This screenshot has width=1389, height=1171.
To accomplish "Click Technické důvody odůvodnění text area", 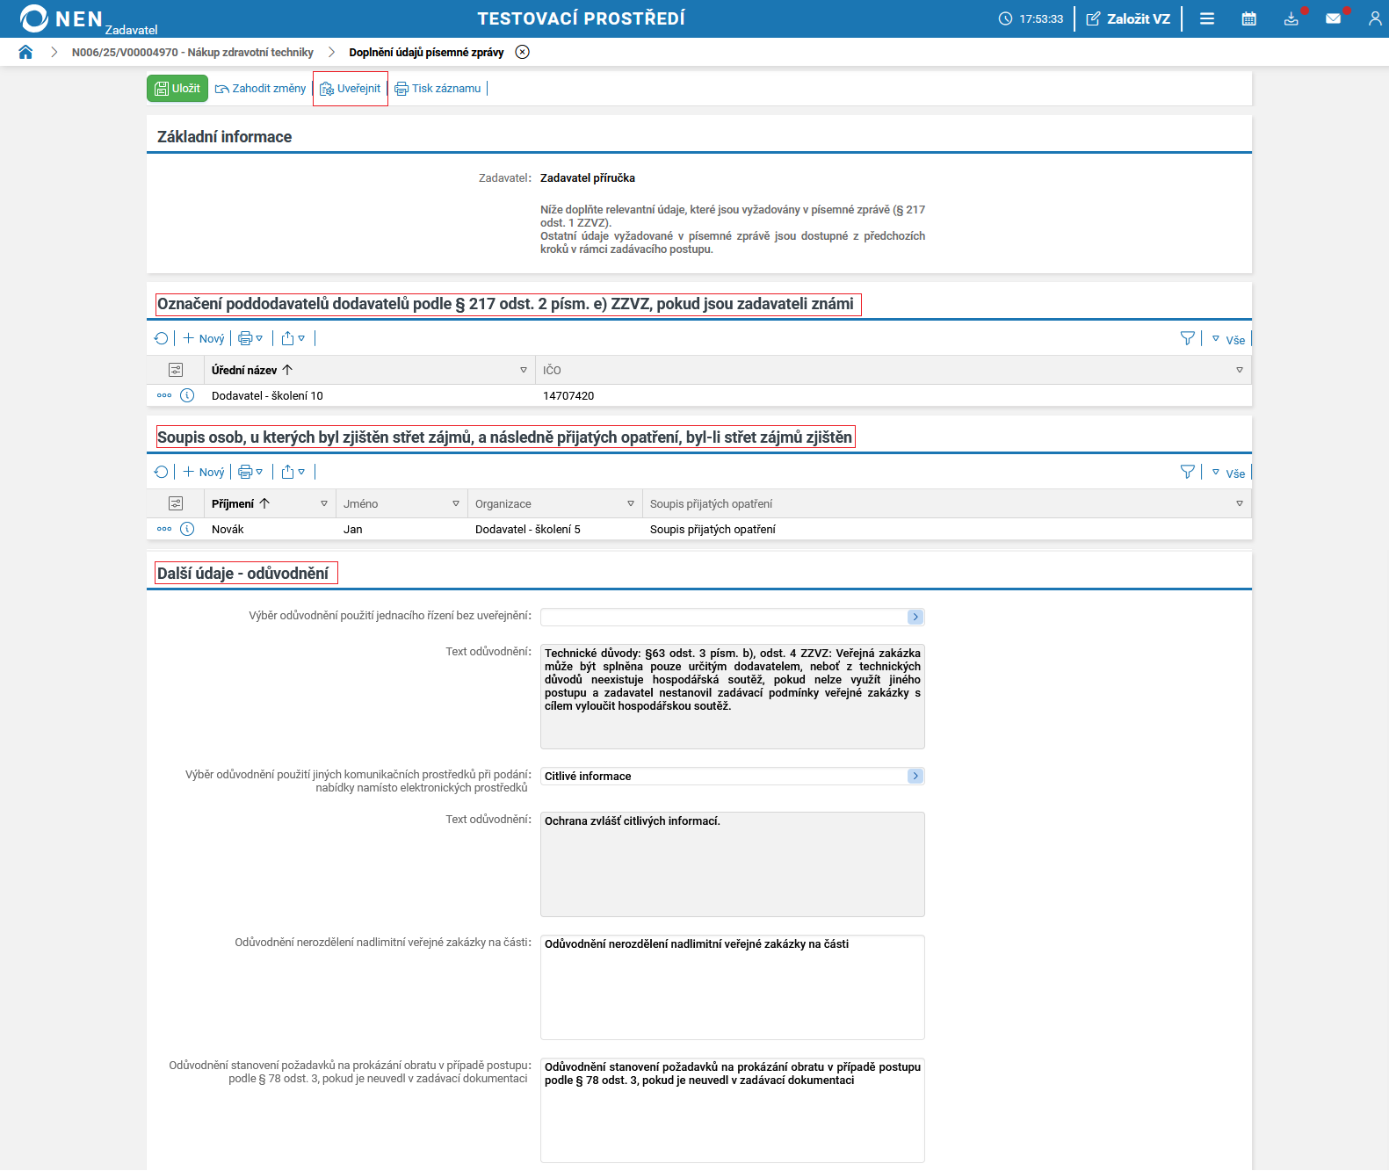I will pos(733,697).
